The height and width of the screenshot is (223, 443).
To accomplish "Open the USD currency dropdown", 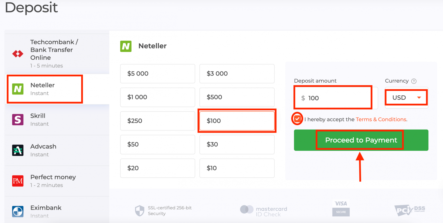I will point(406,98).
